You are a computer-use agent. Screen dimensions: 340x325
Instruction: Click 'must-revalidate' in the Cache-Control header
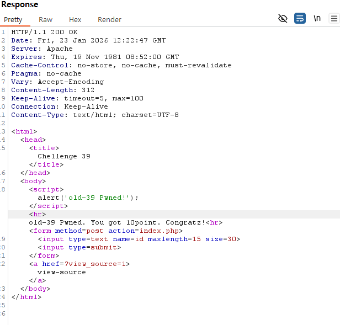pos(198,65)
